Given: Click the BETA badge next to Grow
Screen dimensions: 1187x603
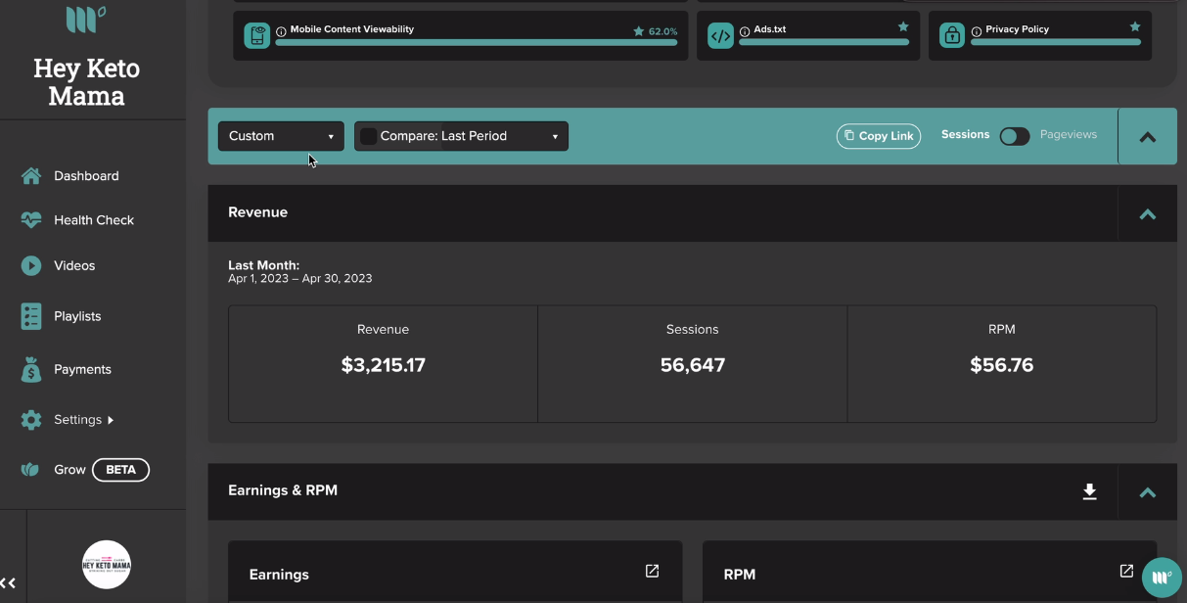Looking at the screenshot, I should click(x=120, y=470).
